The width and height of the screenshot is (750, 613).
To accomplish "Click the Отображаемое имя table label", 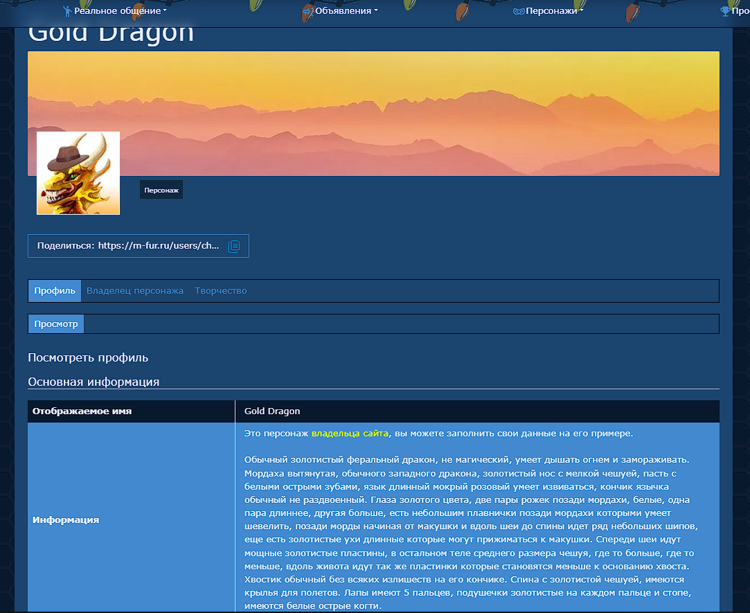I will coord(82,411).
